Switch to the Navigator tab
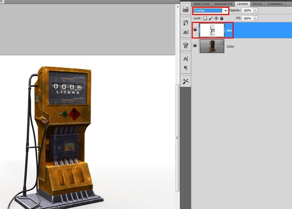Image resolution: width=292 pixels, height=209 pixels. [x=223, y=4]
